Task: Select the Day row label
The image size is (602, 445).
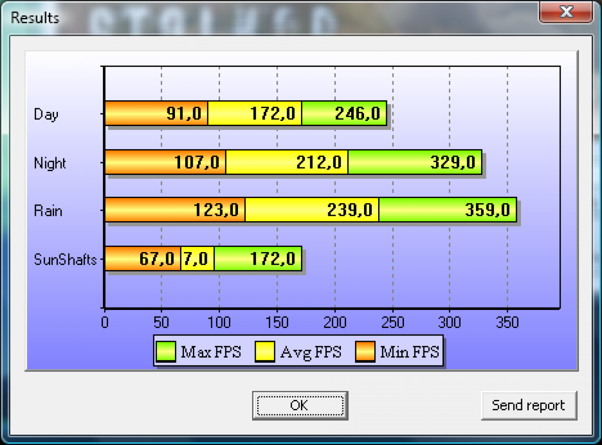Action: pyautogui.click(x=46, y=114)
